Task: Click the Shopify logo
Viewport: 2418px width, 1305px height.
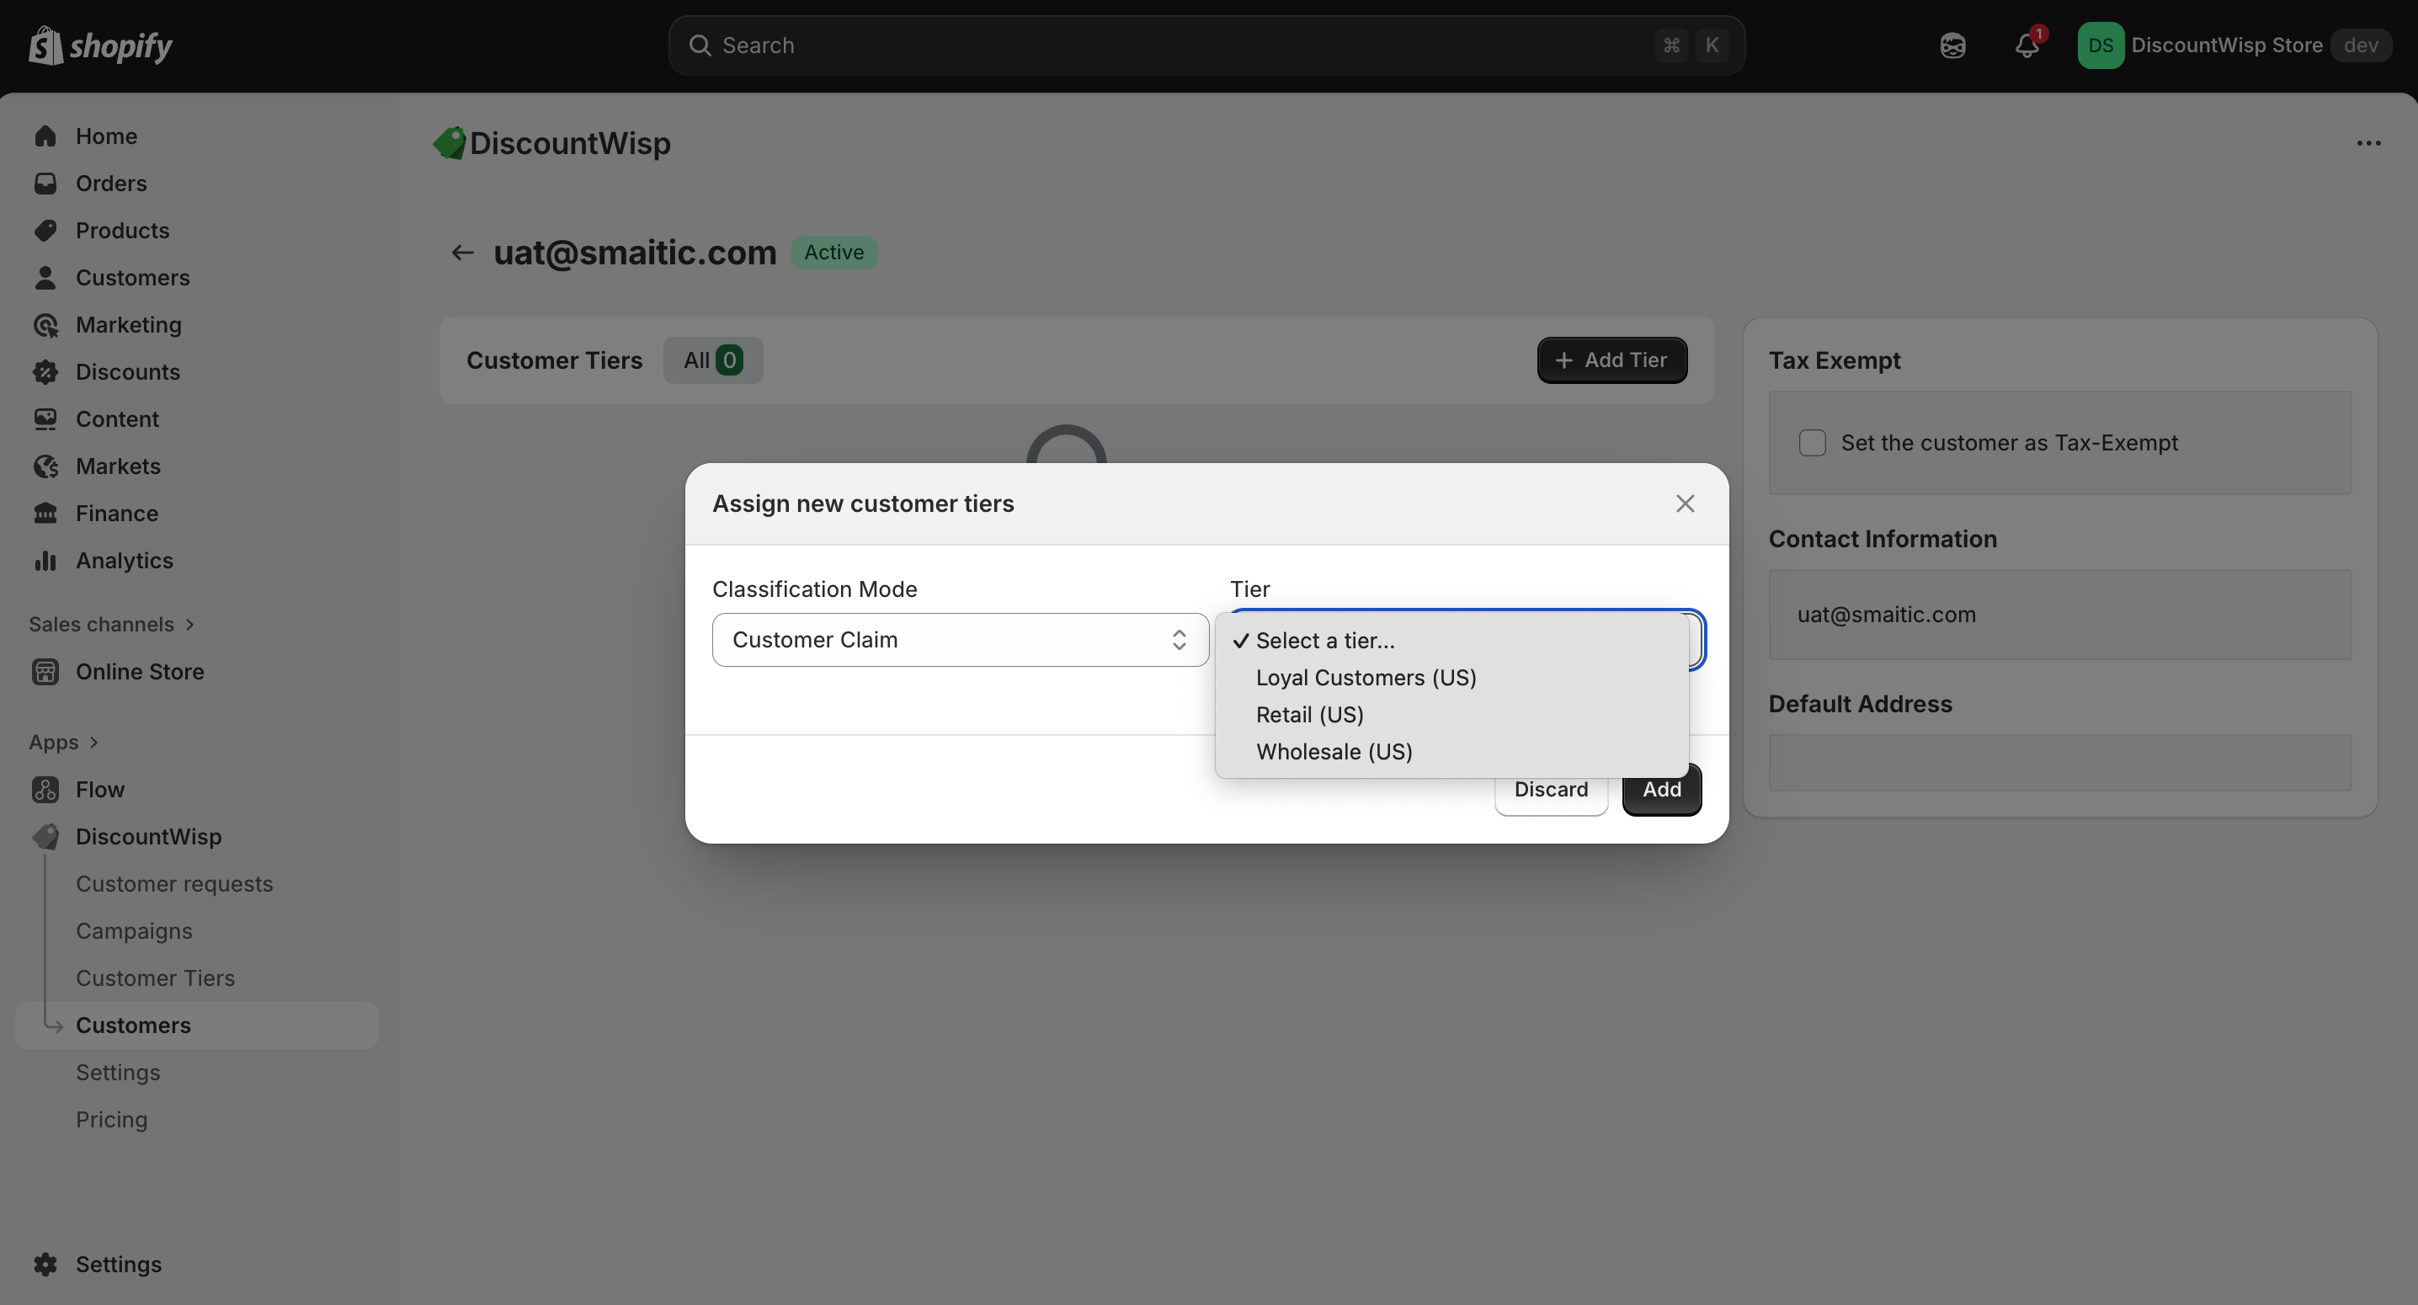Action: point(100,45)
